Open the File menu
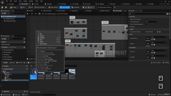 7,1
